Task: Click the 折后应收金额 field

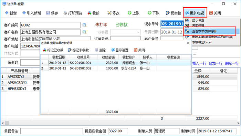Action: click(118, 131)
